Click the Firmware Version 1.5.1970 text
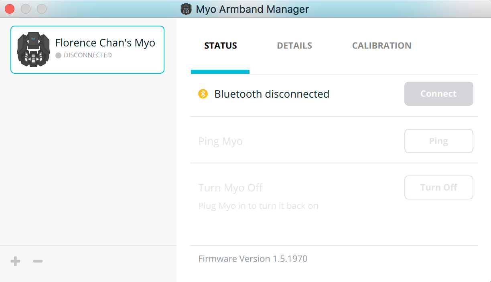Viewport: 491px width, 282px height. [x=253, y=259]
